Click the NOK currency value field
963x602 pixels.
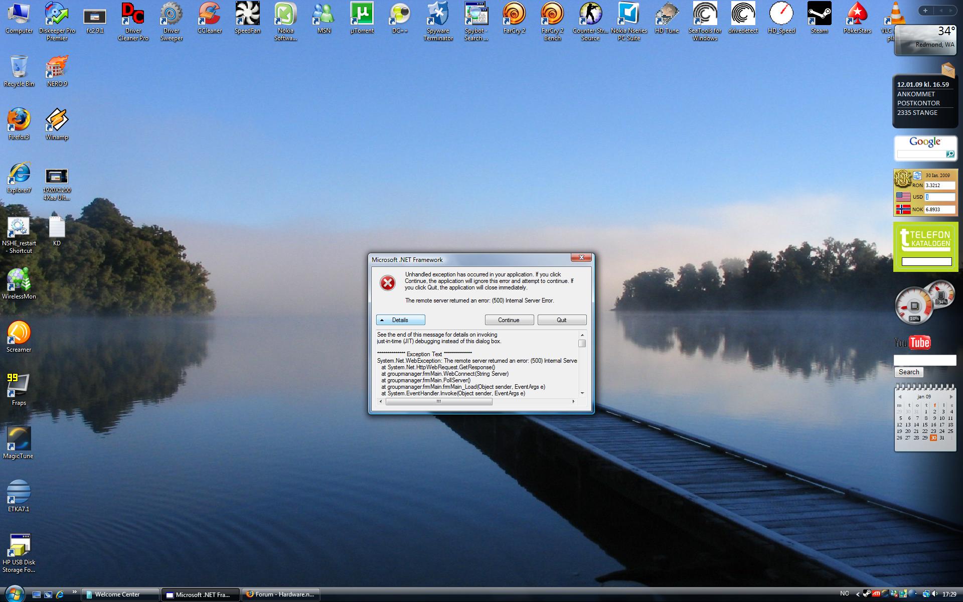pyautogui.click(x=939, y=210)
